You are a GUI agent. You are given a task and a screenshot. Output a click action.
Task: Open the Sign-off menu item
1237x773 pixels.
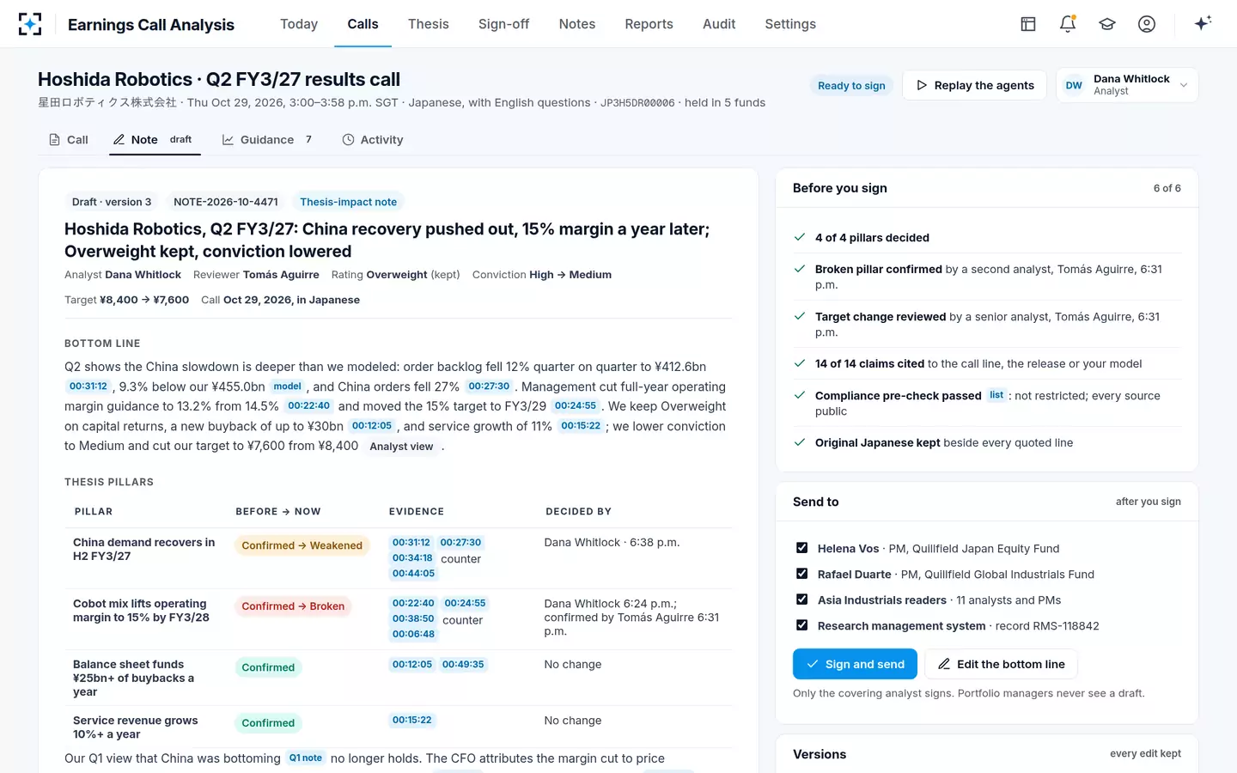pyautogui.click(x=503, y=24)
